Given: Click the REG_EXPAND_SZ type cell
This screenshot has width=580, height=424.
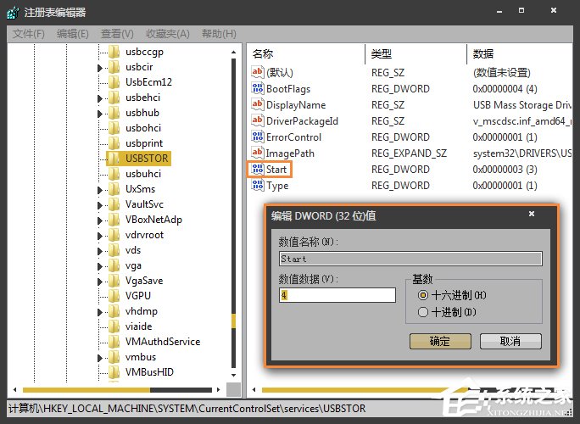Looking at the screenshot, I should (x=409, y=153).
